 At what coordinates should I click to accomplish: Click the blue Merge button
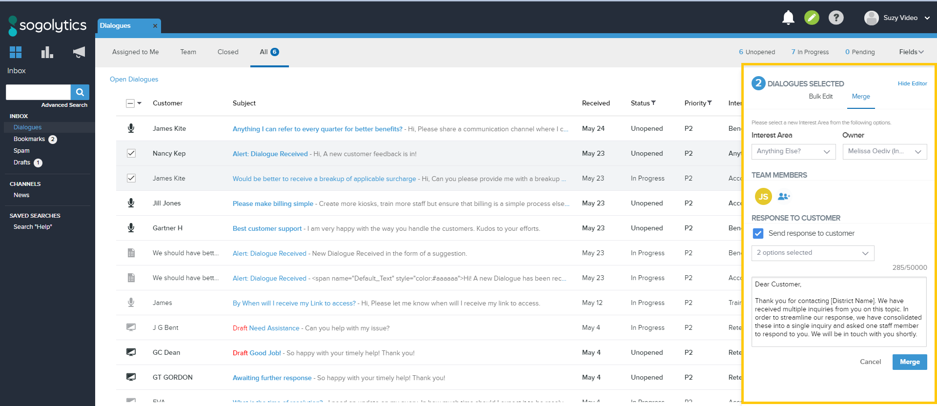909,362
